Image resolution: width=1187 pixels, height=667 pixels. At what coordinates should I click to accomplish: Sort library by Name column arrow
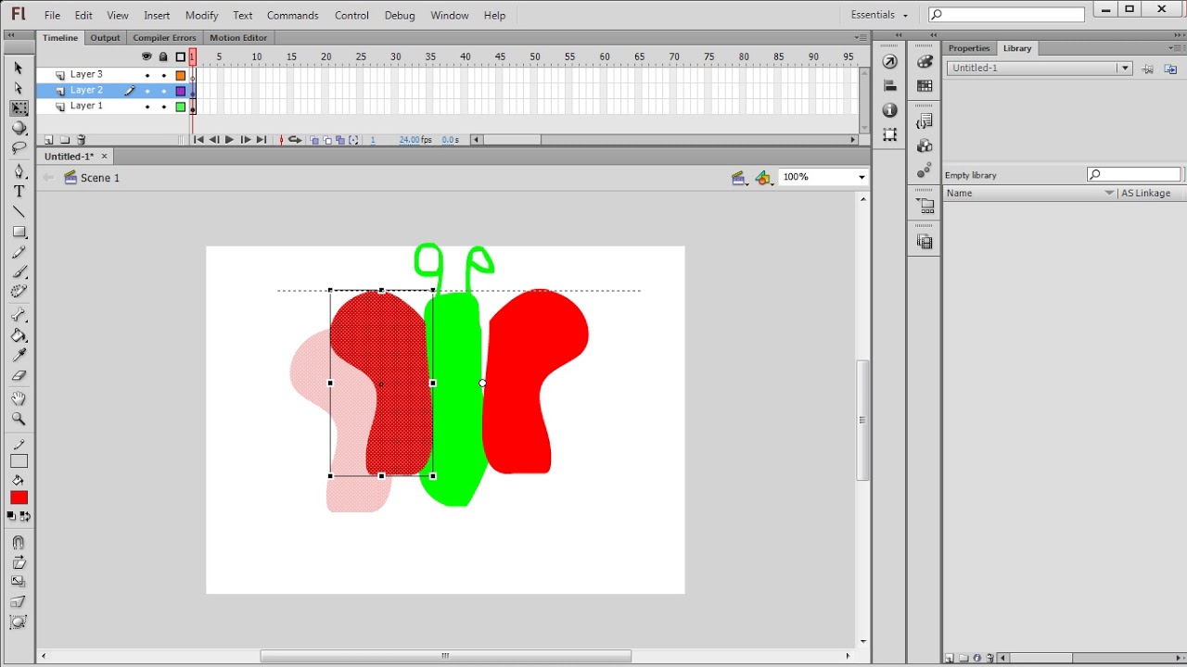(1109, 194)
